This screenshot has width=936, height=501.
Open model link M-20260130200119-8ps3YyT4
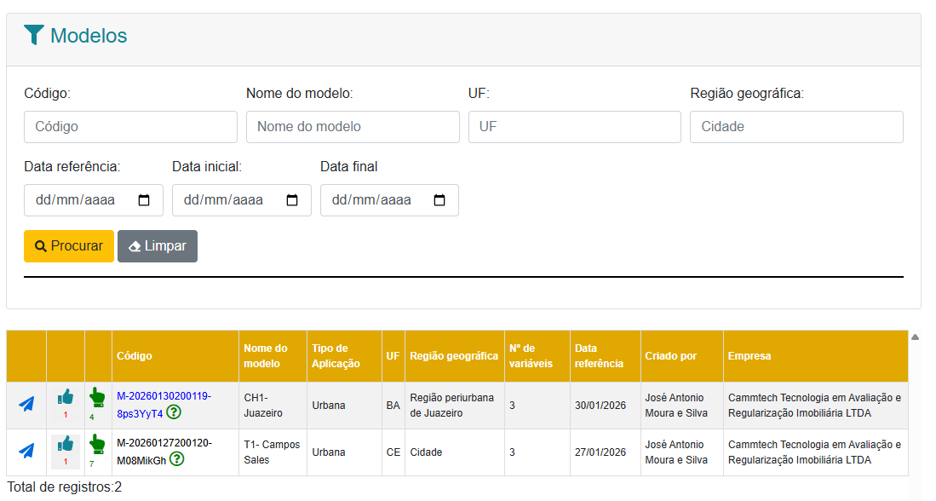(164, 405)
